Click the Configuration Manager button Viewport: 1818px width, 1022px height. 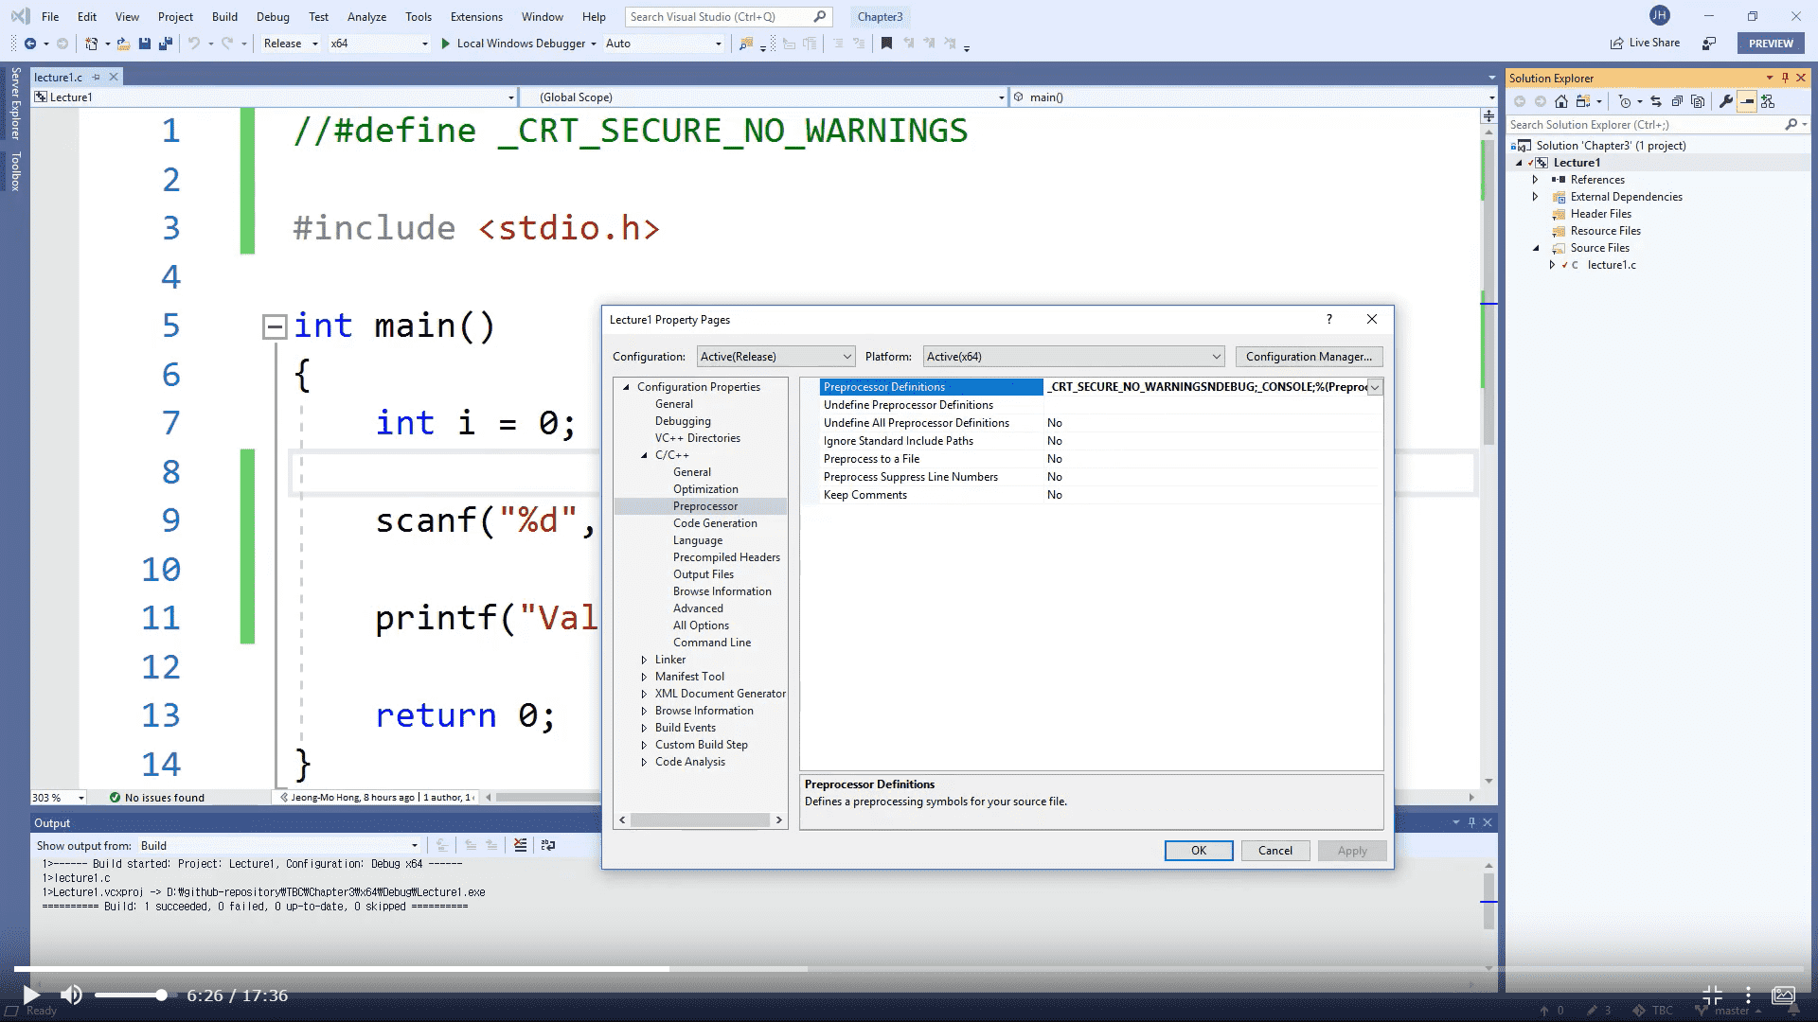click(1309, 357)
